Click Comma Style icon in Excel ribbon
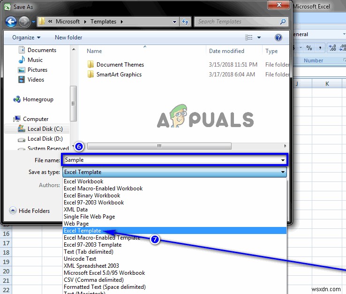The height and width of the screenshot is (294, 346). 320,48
